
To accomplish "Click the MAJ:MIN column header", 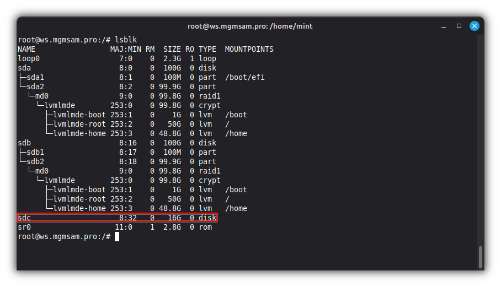I will (125, 49).
